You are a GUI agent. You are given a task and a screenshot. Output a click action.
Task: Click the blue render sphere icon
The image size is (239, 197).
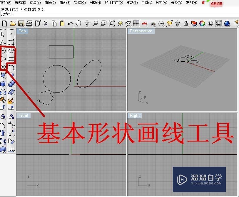227,23
